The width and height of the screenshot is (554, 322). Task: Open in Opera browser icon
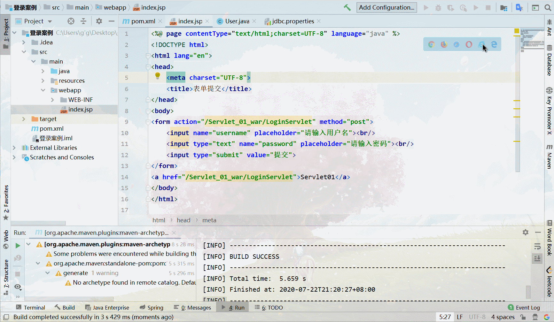(469, 44)
